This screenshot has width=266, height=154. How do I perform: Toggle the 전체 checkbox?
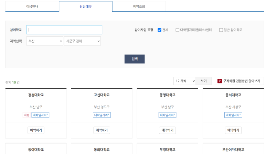tap(159, 30)
